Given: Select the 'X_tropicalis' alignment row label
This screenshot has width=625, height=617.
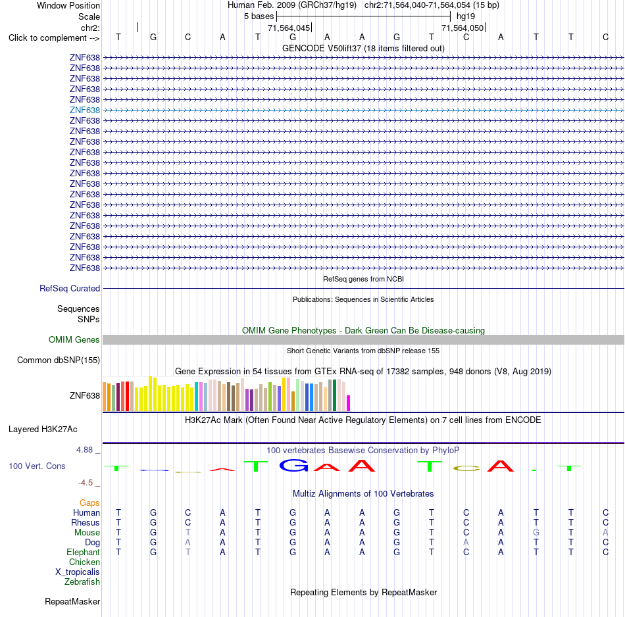Looking at the screenshot, I should (78, 572).
